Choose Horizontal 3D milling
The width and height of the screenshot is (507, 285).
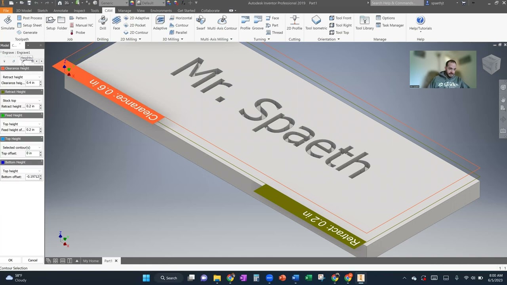point(181,18)
